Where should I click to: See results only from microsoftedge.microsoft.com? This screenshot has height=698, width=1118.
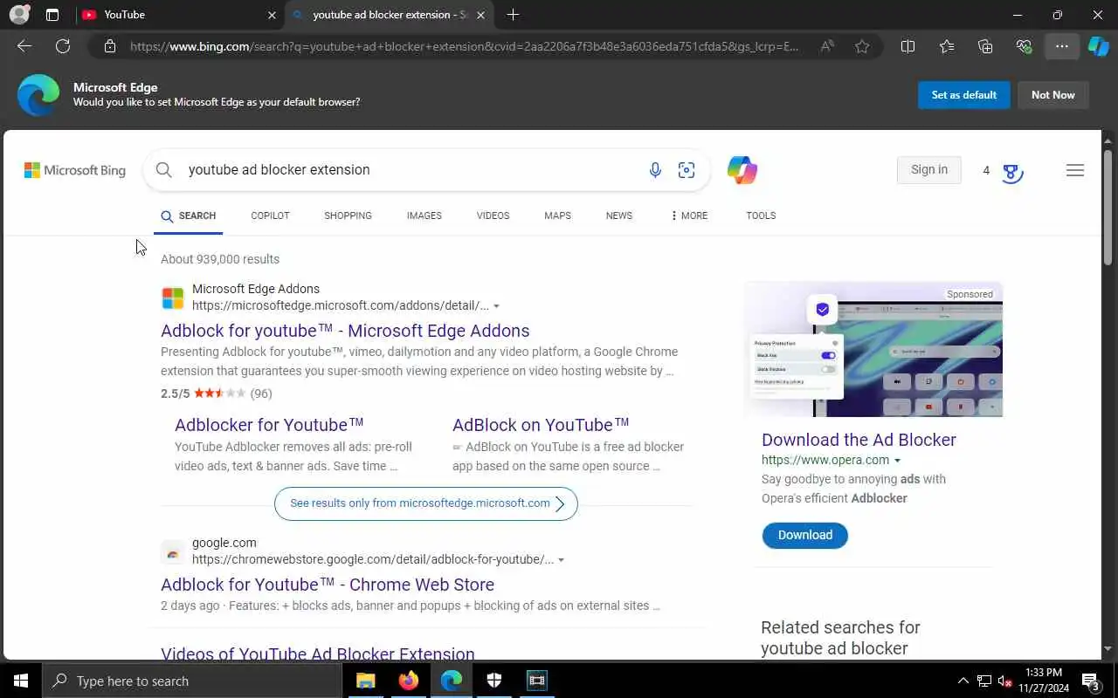pyautogui.click(x=426, y=503)
